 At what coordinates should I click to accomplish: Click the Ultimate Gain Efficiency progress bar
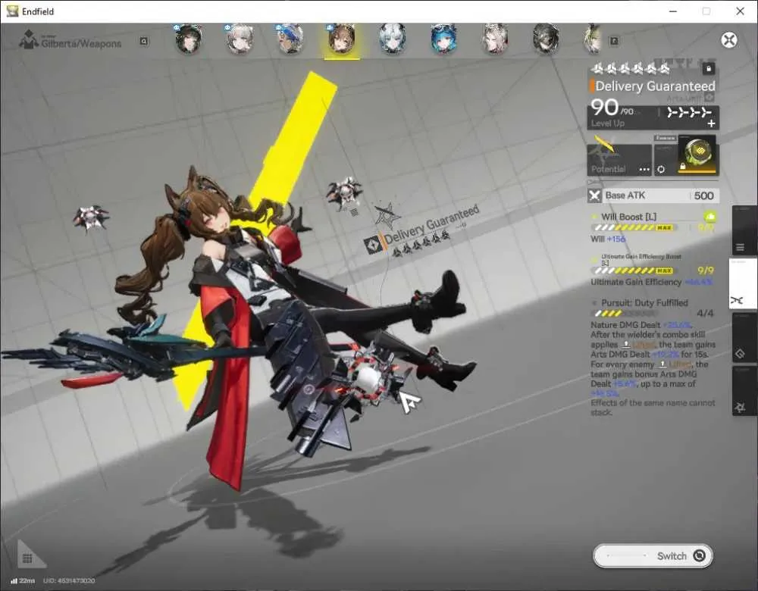(633, 270)
